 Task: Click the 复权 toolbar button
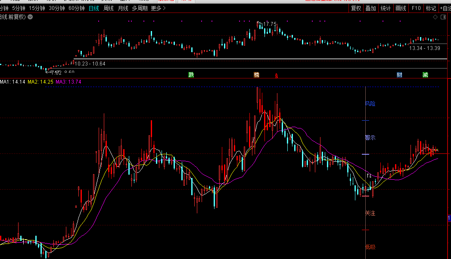pos(356,8)
